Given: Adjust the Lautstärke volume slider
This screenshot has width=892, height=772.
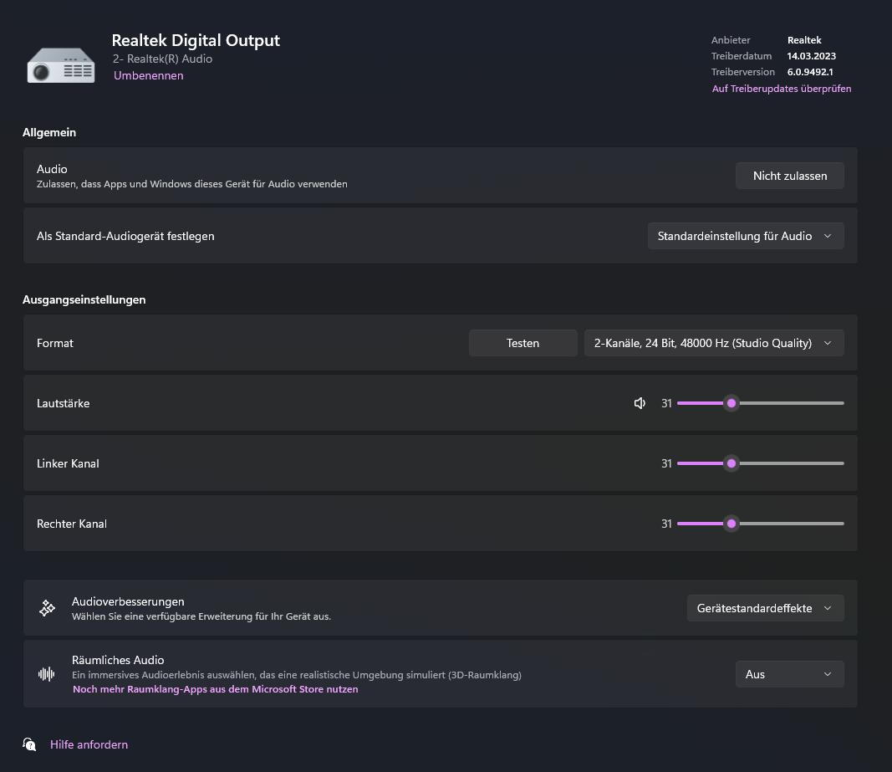Looking at the screenshot, I should (761, 403).
